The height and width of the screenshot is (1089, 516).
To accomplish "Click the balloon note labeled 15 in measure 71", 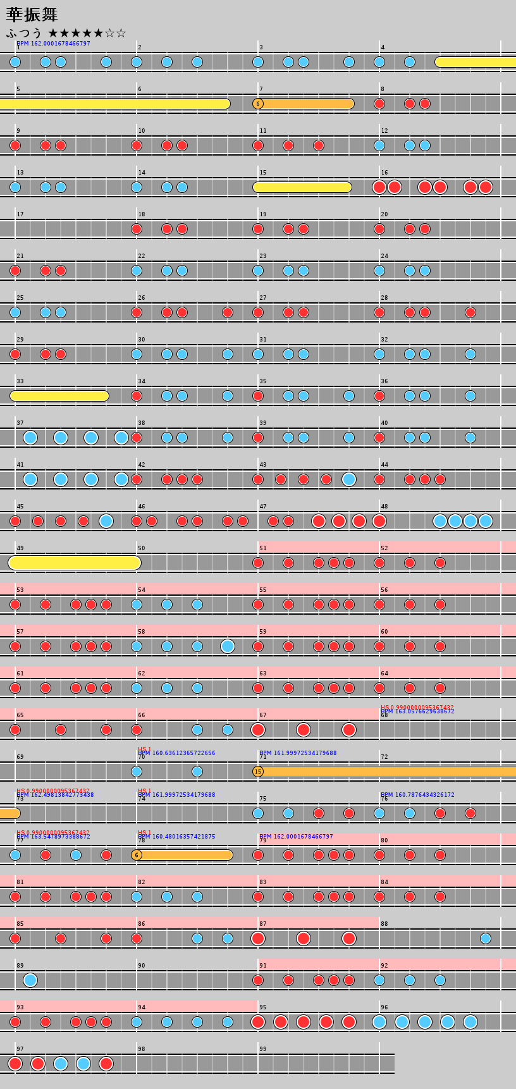I will pos(258,772).
